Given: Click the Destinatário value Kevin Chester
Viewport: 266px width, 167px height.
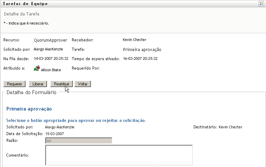Looking at the screenshot, I should pyautogui.click(x=230, y=127).
